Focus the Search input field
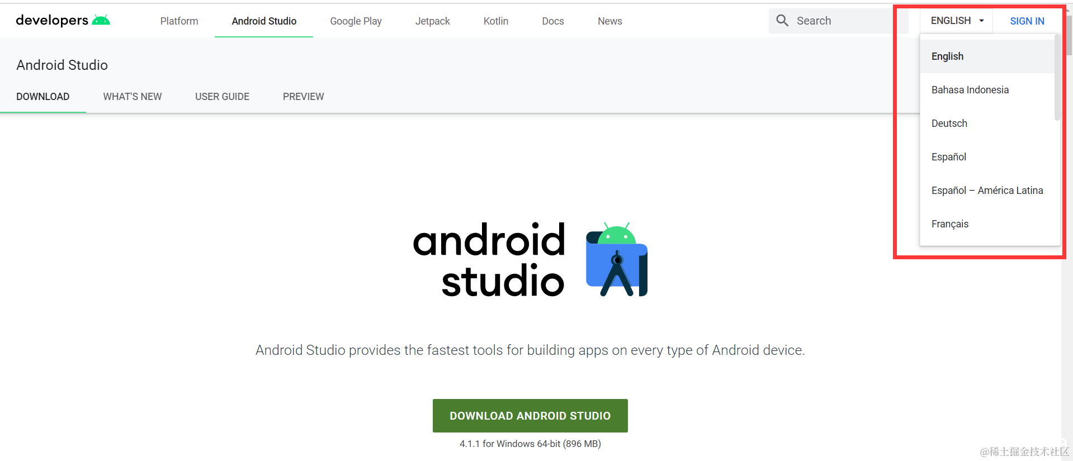 click(x=838, y=21)
